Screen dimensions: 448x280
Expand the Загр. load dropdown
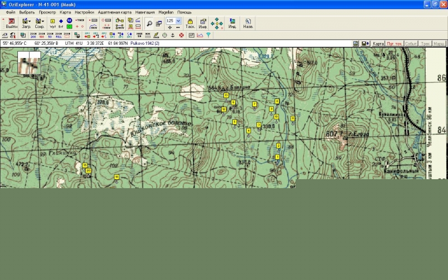click(30, 21)
